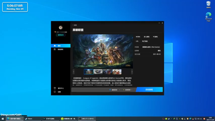This screenshot has width=215, height=121.
Task: Click the PC game tag
Action: click(155, 37)
